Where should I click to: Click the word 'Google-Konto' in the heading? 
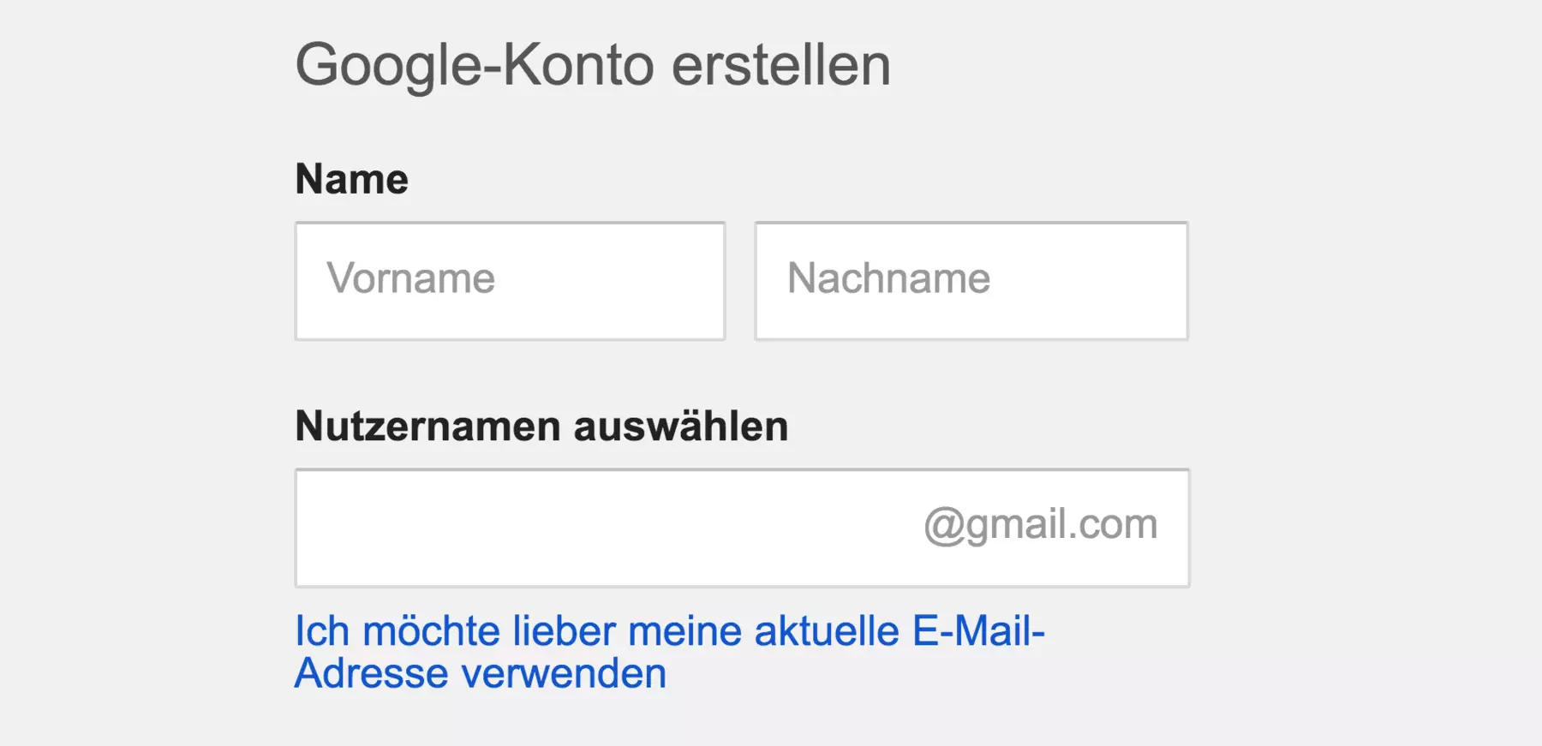tap(475, 65)
